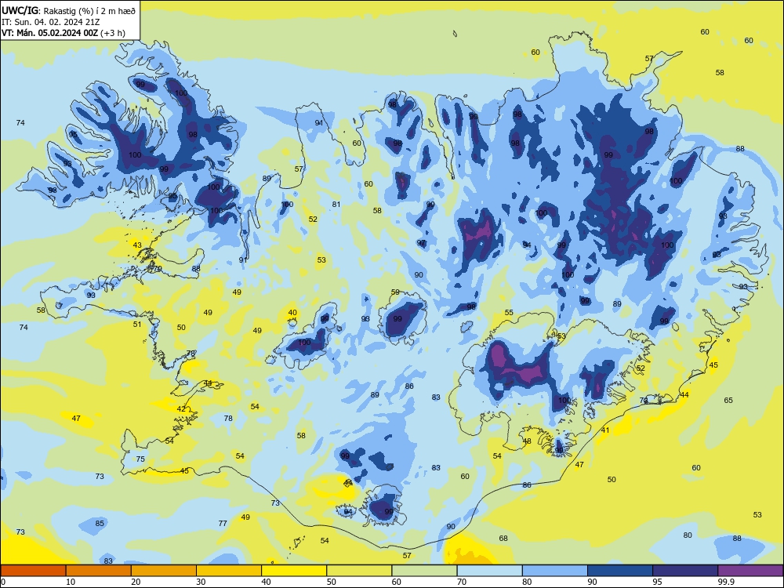784x588 pixels.
Task: Select the 30–40 amber legend block
Action: 229,571
